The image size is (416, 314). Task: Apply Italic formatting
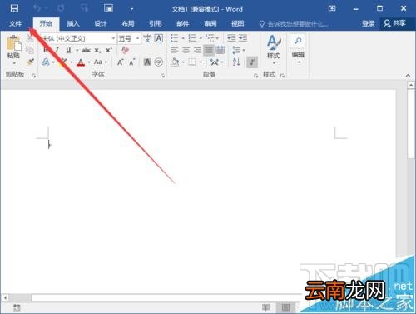click(x=57, y=50)
